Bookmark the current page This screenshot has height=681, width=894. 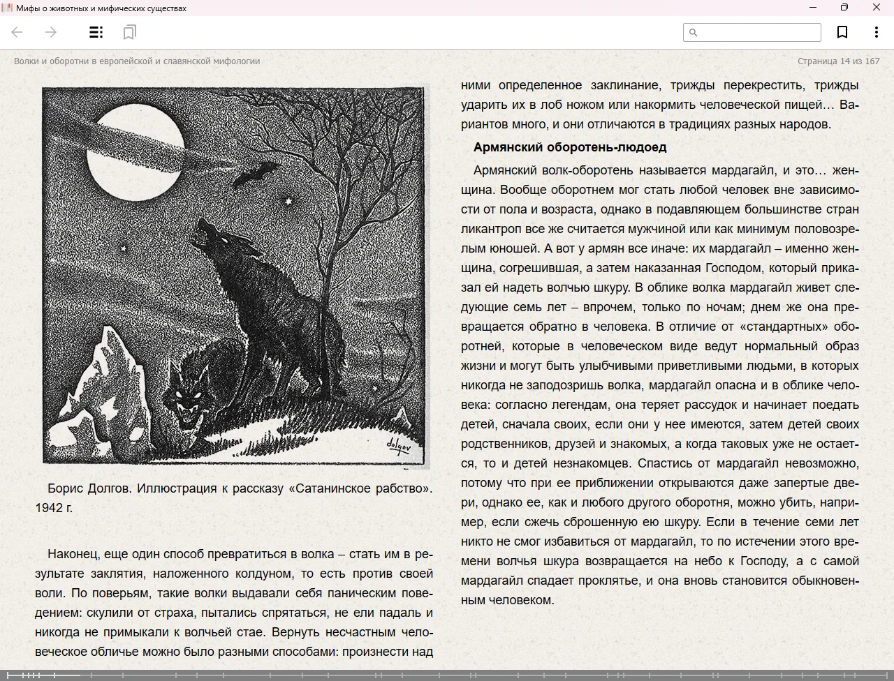842,32
